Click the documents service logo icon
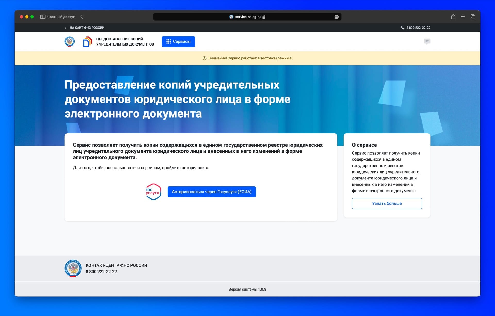Screen dimensions: 495x316 (x=88, y=42)
